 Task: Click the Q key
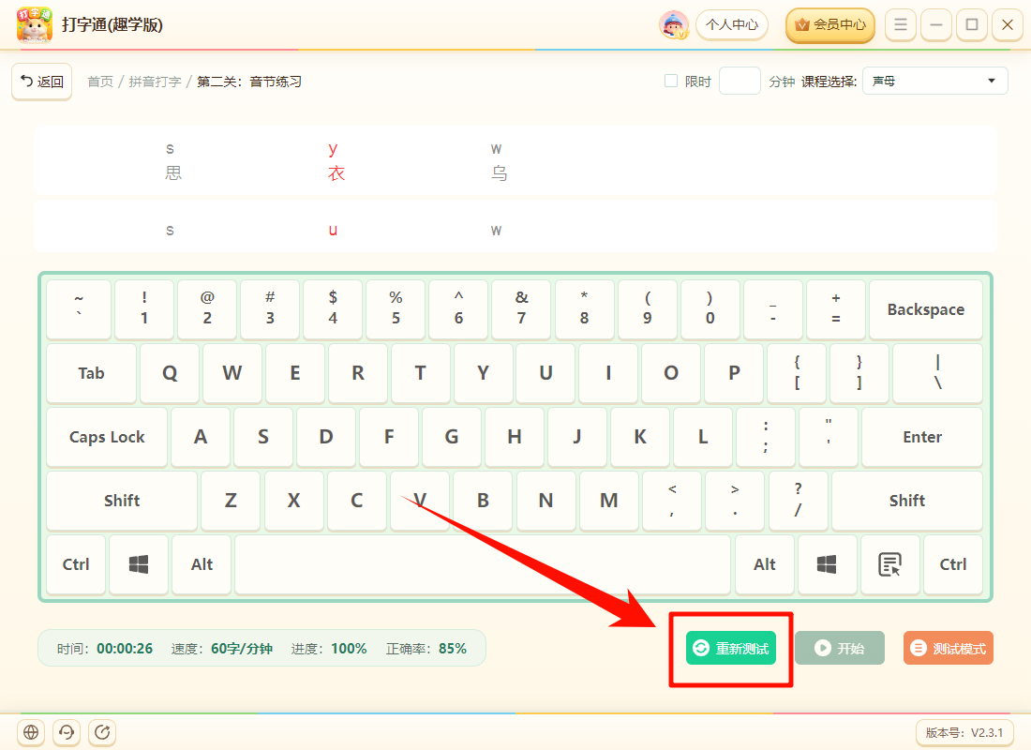(x=170, y=373)
